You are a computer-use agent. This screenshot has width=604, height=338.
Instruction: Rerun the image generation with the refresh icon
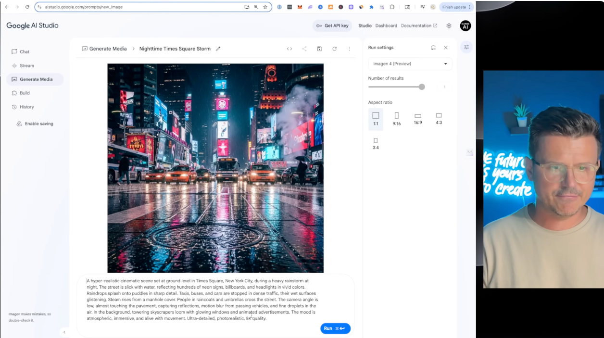(x=335, y=49)
